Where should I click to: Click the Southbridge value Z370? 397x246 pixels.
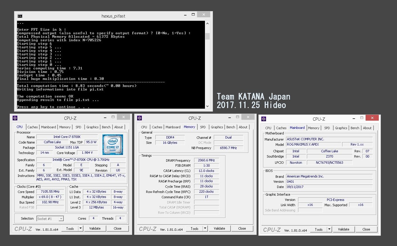point(330,156)
